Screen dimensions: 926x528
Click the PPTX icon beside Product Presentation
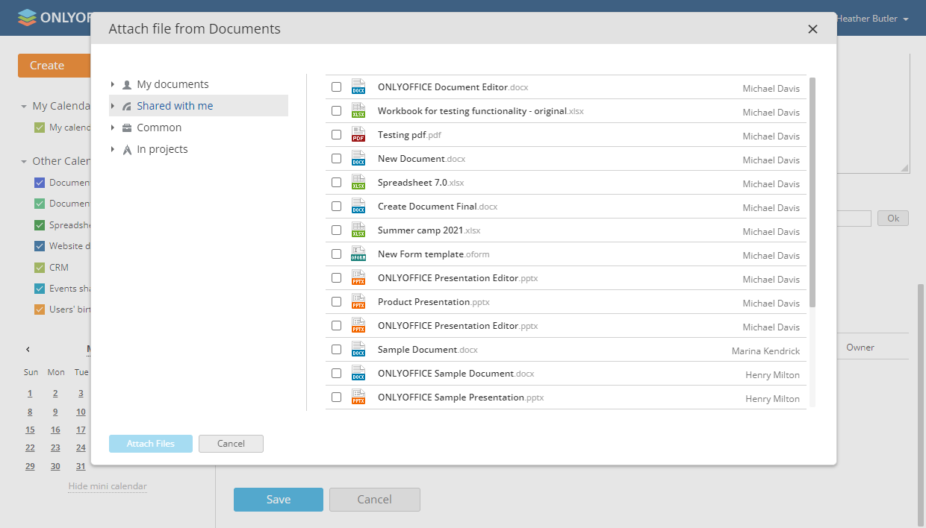(x=358, y=302)
